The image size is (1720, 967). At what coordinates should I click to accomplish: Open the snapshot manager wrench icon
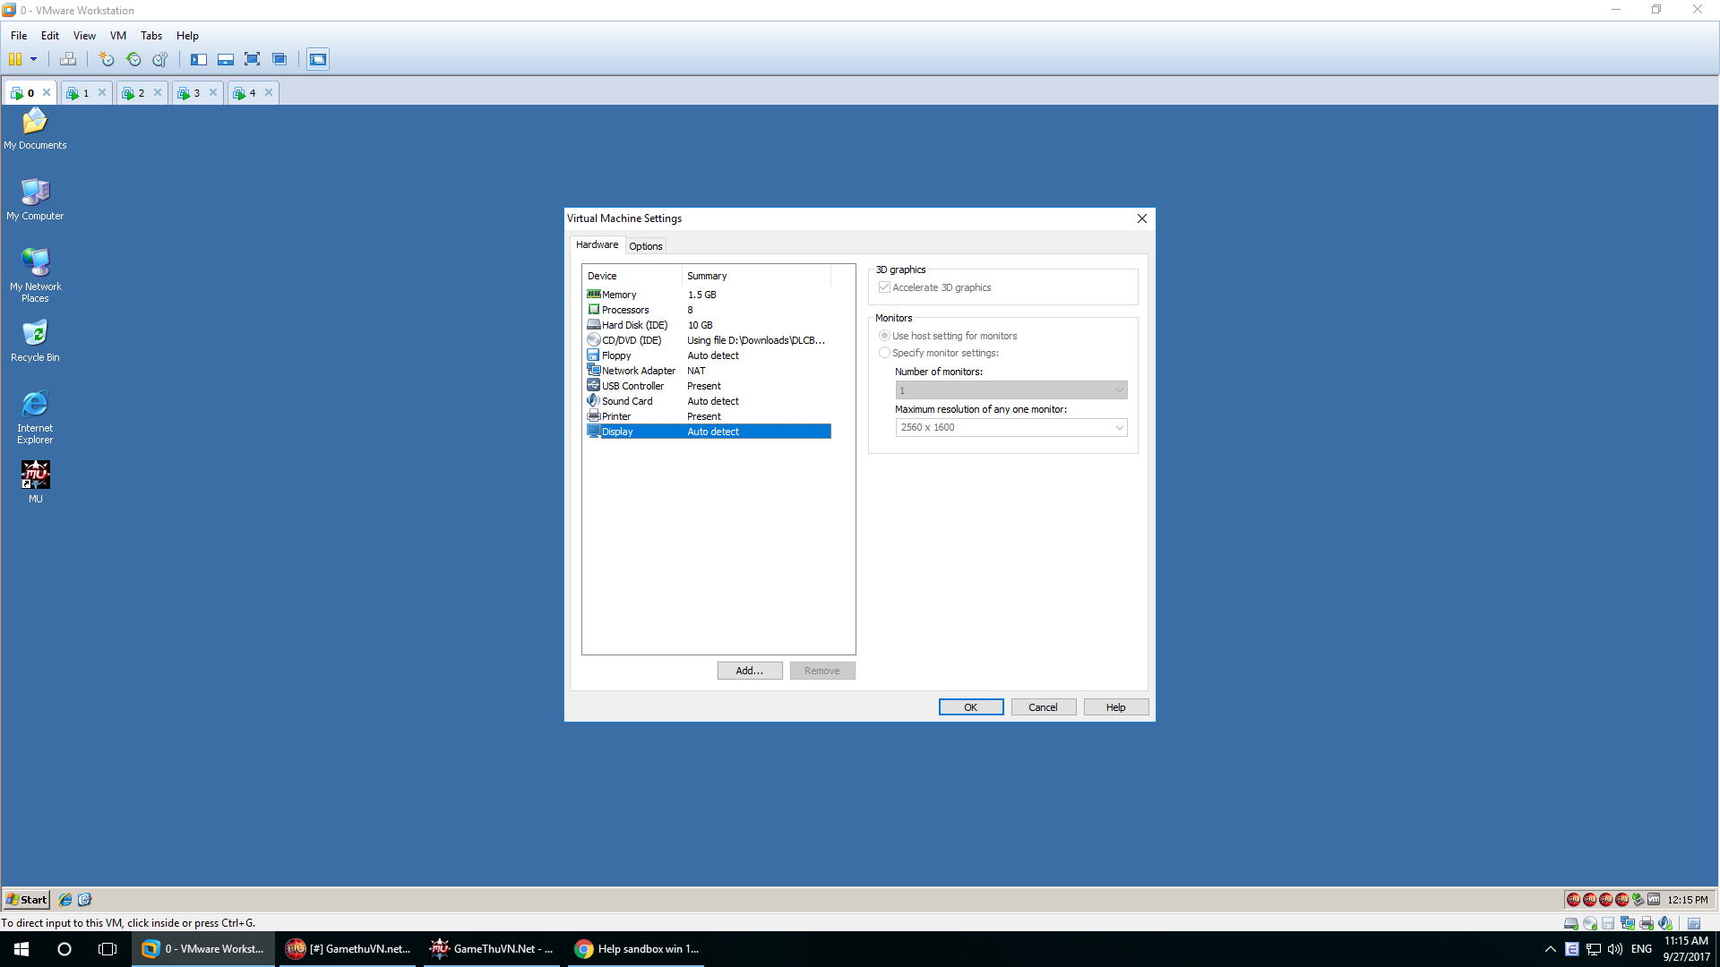click(x=160, y=59)
